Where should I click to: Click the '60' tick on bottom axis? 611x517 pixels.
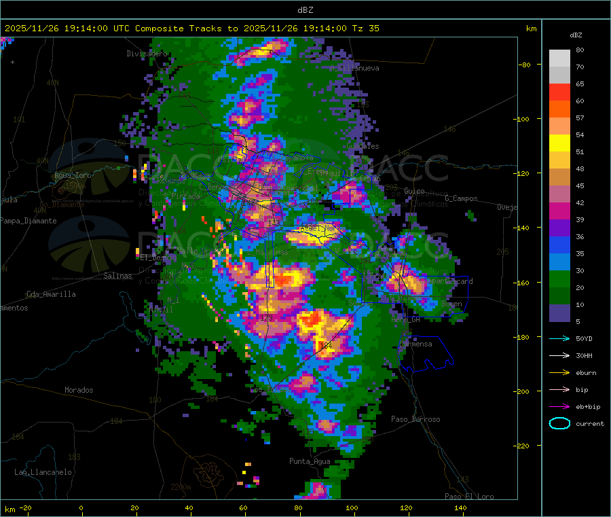(x=243, y=507)
